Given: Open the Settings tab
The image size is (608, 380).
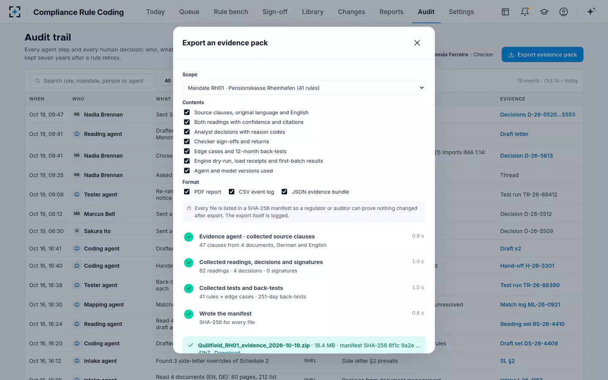Looking at the screenshot, I should tap(461, 12).
